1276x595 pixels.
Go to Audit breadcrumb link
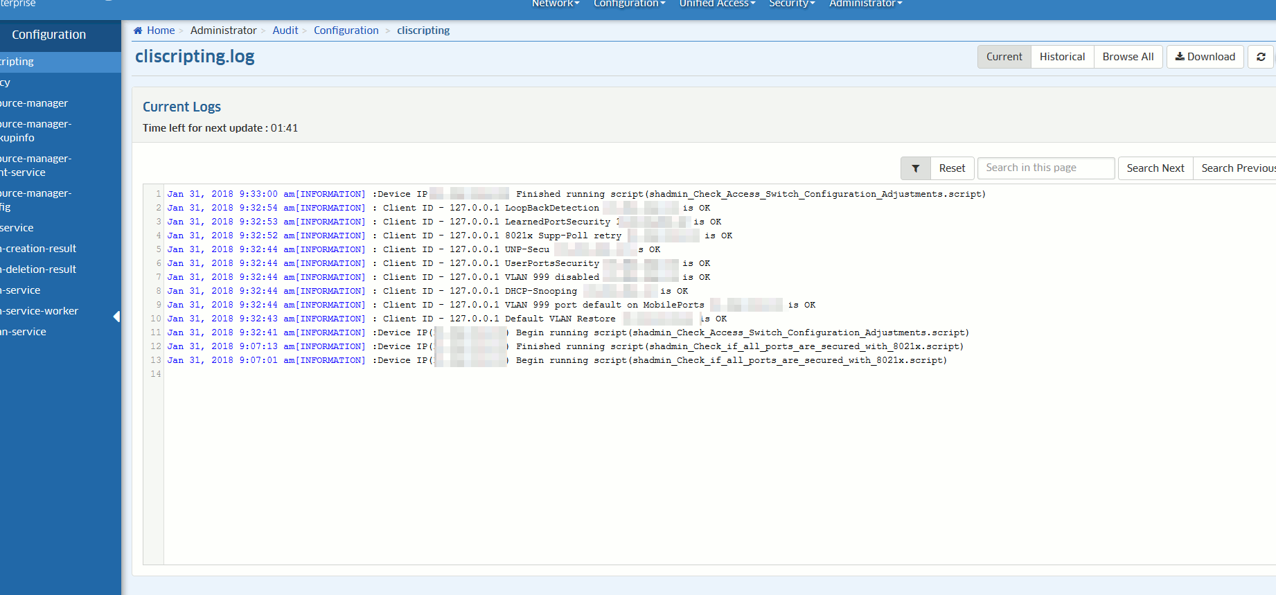pyautogui.click(x=285, y=30)
